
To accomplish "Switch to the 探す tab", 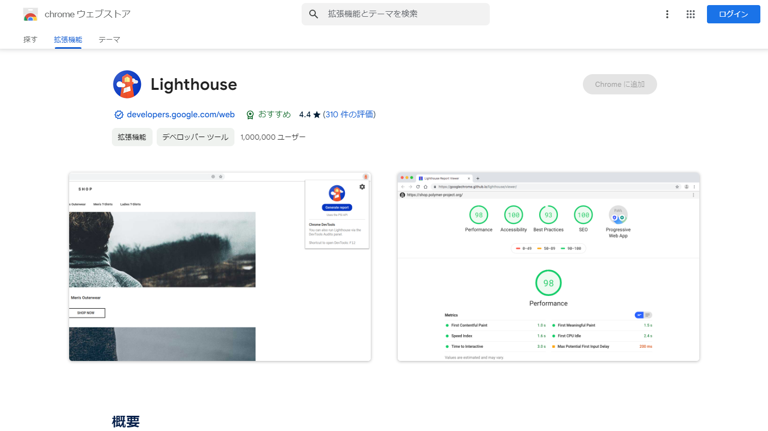I will click(x=31, y=40).
